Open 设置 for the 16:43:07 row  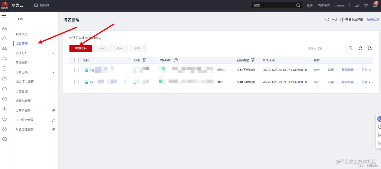331,70
